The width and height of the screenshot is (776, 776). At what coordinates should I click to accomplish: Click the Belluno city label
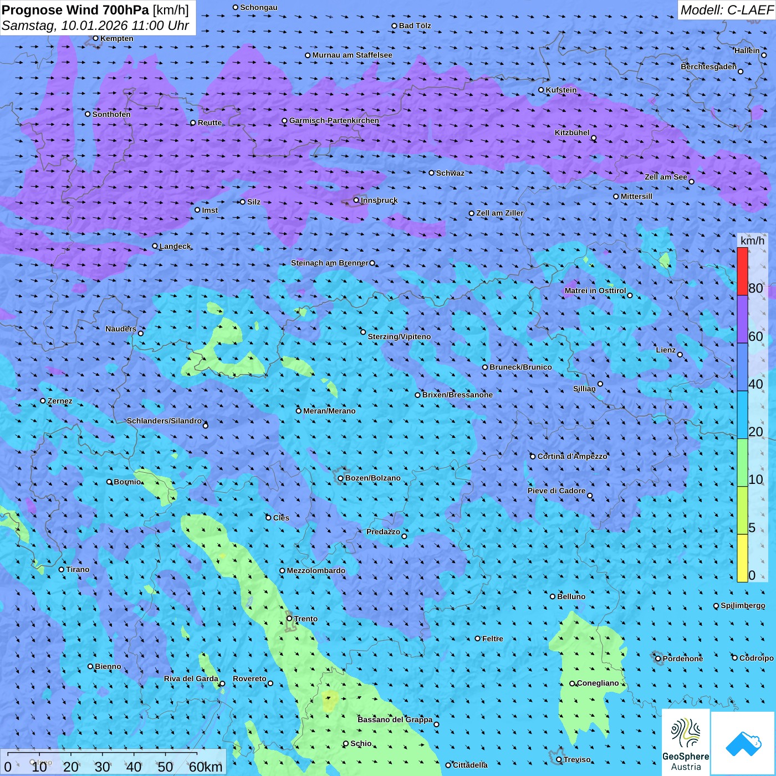click(x=571, y=596)
